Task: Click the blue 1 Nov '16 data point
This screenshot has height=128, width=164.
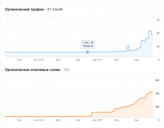Action: pos(87,52)
